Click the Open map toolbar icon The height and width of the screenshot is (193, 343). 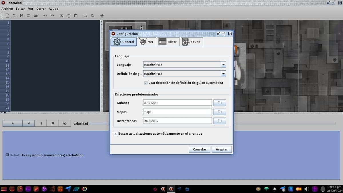point(29,15)
